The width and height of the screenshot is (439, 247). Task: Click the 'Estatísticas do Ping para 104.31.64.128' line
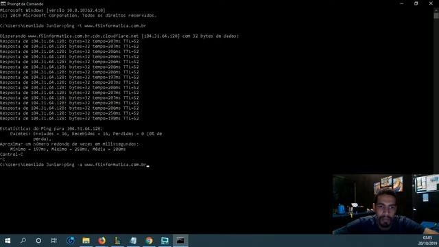point(51,128)
